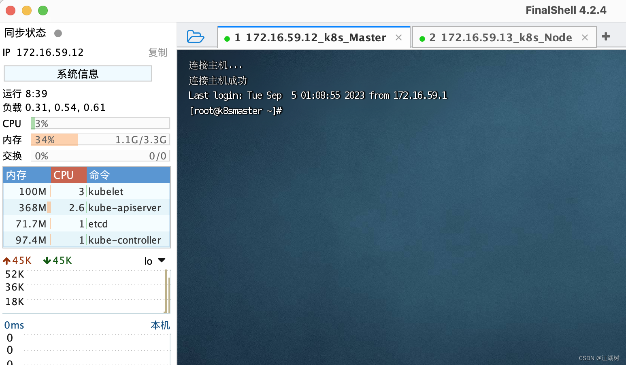This screenshot has height=365, width=626.
Task: Select the etcd process row
Action: point(87,224)
